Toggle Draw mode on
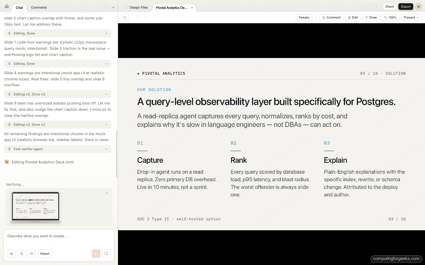Viewport: 425px width, 265px height. pyautogui.click(x=371, y=17)
